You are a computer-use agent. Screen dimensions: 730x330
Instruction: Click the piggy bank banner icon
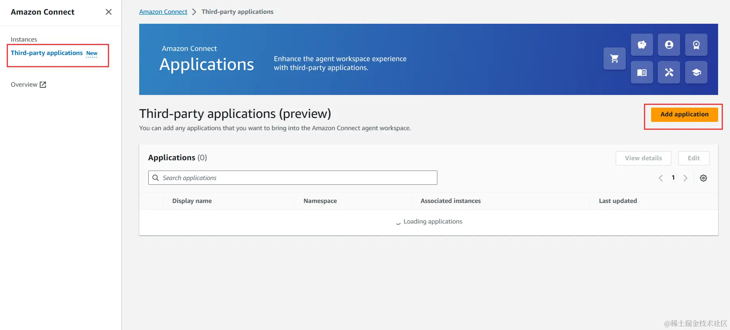pyautogui.click(x=642, y=45)
